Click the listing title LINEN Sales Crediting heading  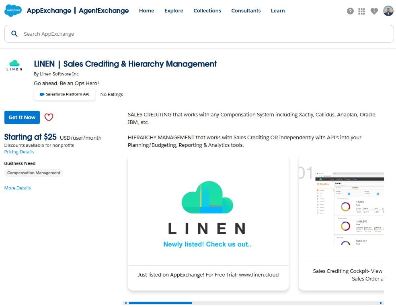(125, 64)
